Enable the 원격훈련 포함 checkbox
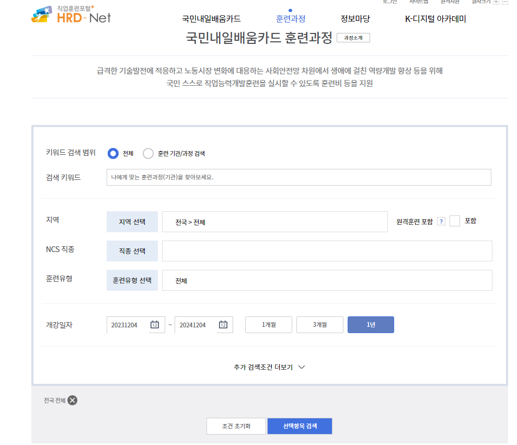Image resolution: width=517 pixels, height=445 pixels. [x=454, y=220]
